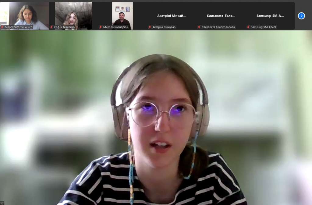Select Микола Боднарюк video thumbnail
This screenshot has height=205, width=312.
122,16
